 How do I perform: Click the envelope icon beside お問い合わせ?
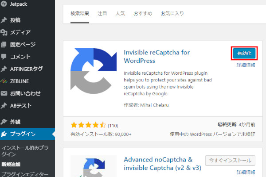click(x=4, y=93)
